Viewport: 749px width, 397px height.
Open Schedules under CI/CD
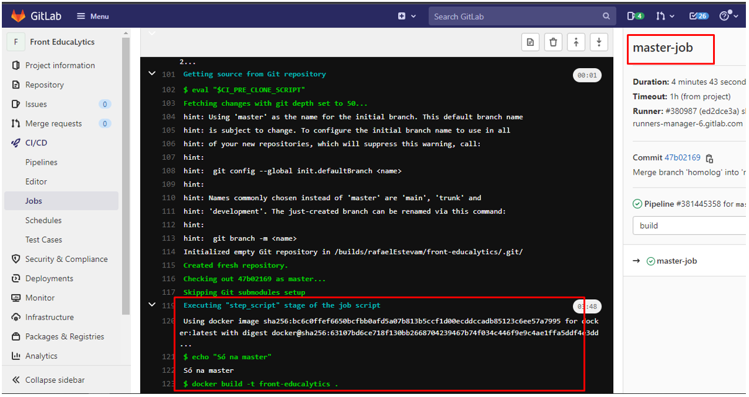tap(43, 220)
